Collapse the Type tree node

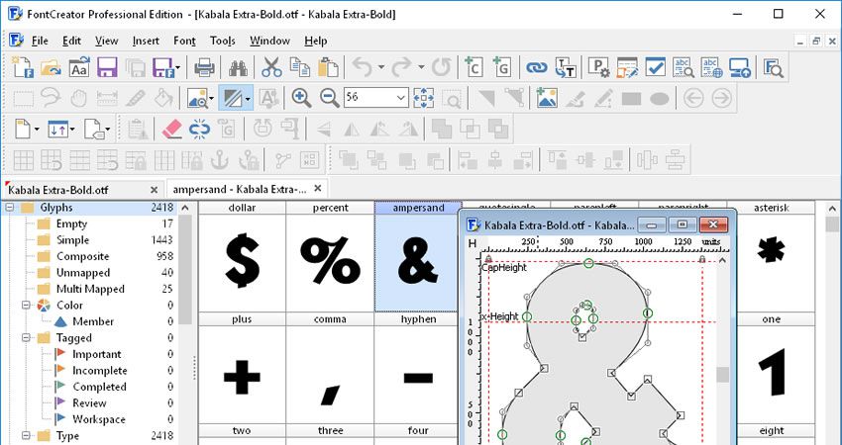pyautogui.click(x=26, y=435)
